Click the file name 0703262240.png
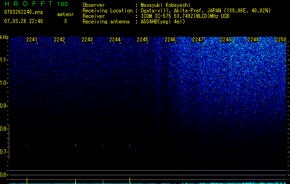Viewport: 290px width, 184px height. (24, 12)
